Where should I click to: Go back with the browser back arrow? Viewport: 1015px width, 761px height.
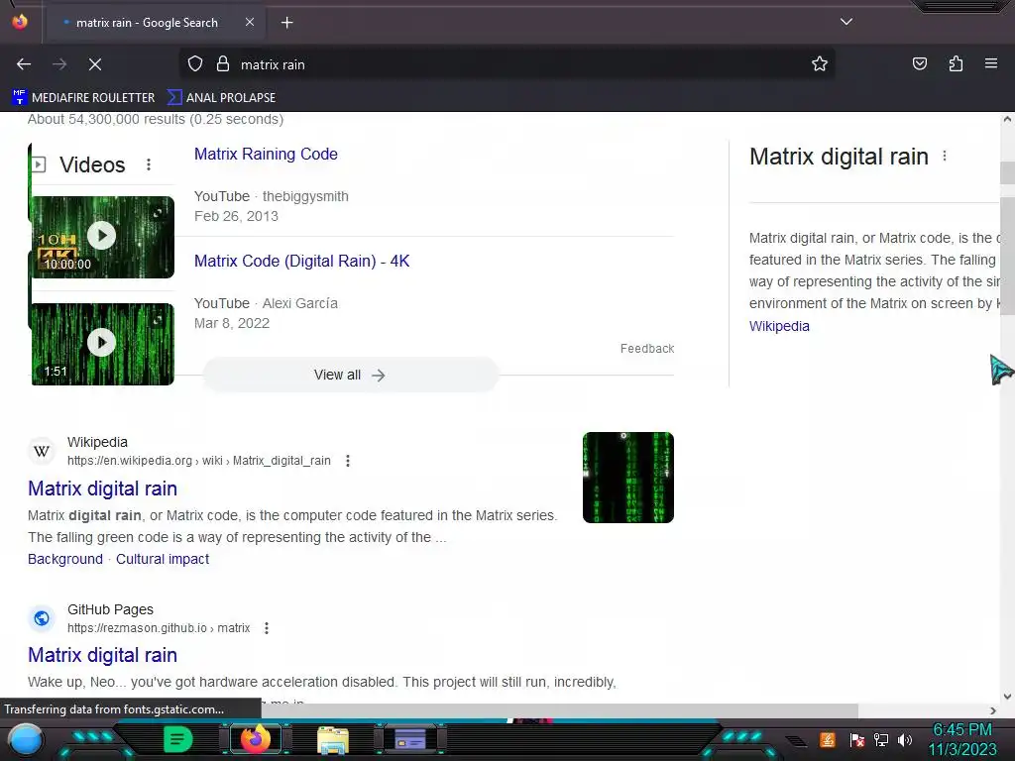point(24,64)
